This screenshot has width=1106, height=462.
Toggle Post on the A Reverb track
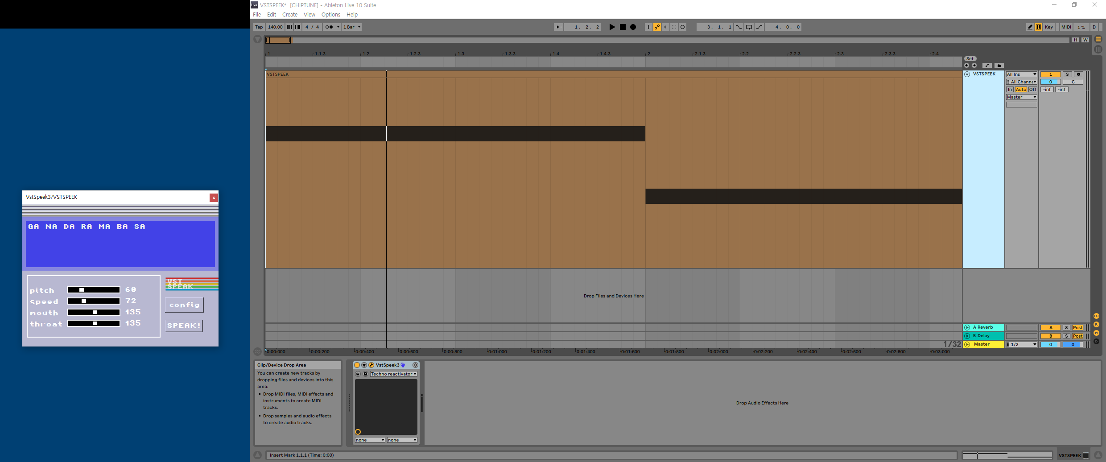tap(1078, 328)
